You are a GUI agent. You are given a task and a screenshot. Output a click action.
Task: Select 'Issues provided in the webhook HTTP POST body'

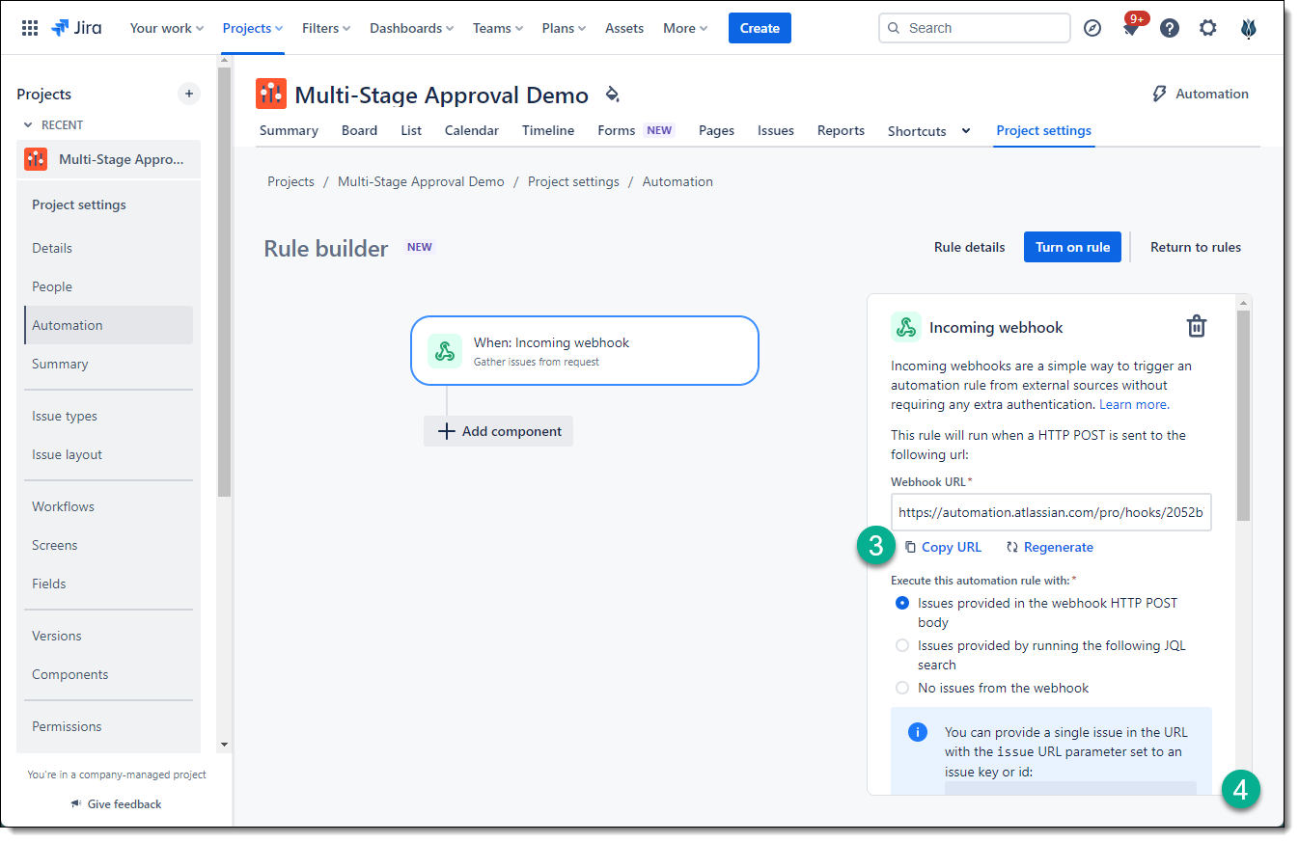pos(902,603)
